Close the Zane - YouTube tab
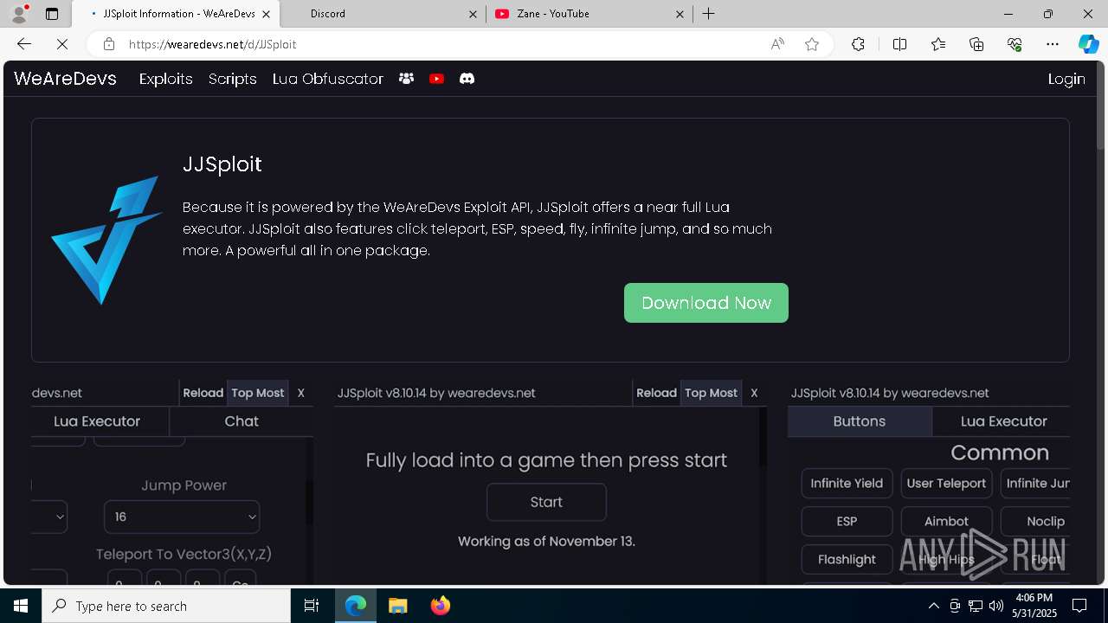This screenshot has width=1108, height=623. click(680, 14)
